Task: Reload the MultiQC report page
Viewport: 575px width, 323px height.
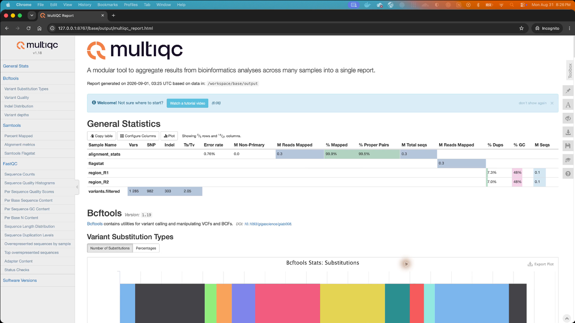Action: point(28,28)
